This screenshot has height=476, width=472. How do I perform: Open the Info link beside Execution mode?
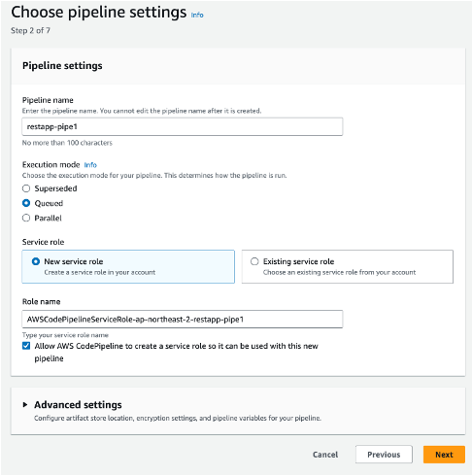[x=90, y=165]
